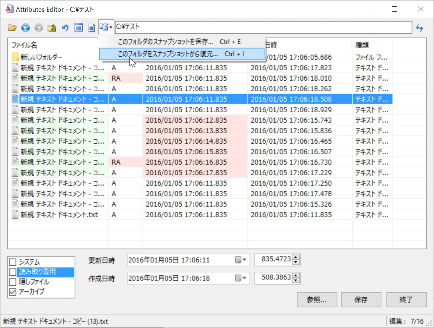
Task: Click file icon of row created 17:06:17.229
Action: pos(15,173)
